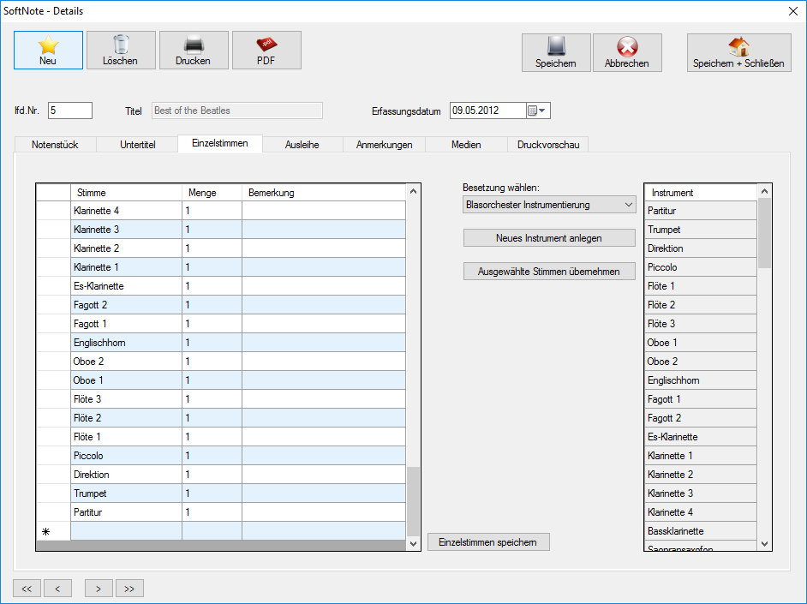Select the Notenstück tab
Viewport: 807px width, 604px height.
[x=55, y=145]
